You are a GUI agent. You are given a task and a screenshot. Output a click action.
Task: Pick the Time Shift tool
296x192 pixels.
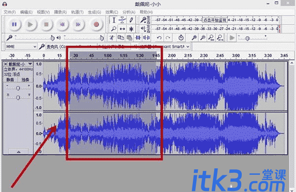122,29
